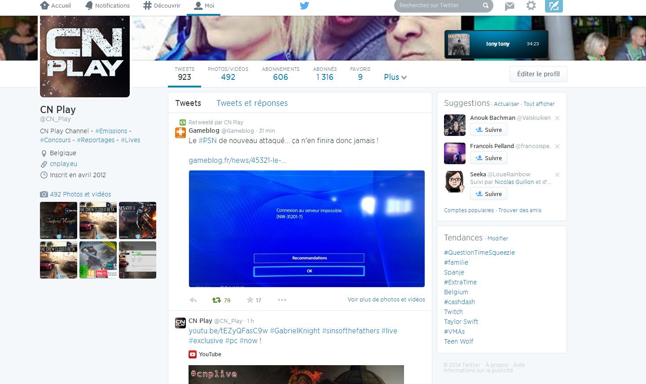Image resolution: width=646 pixels, height=384 pixels.
Task: Dismiss Francois Pelland suggestion
Action: coord(557,147)
